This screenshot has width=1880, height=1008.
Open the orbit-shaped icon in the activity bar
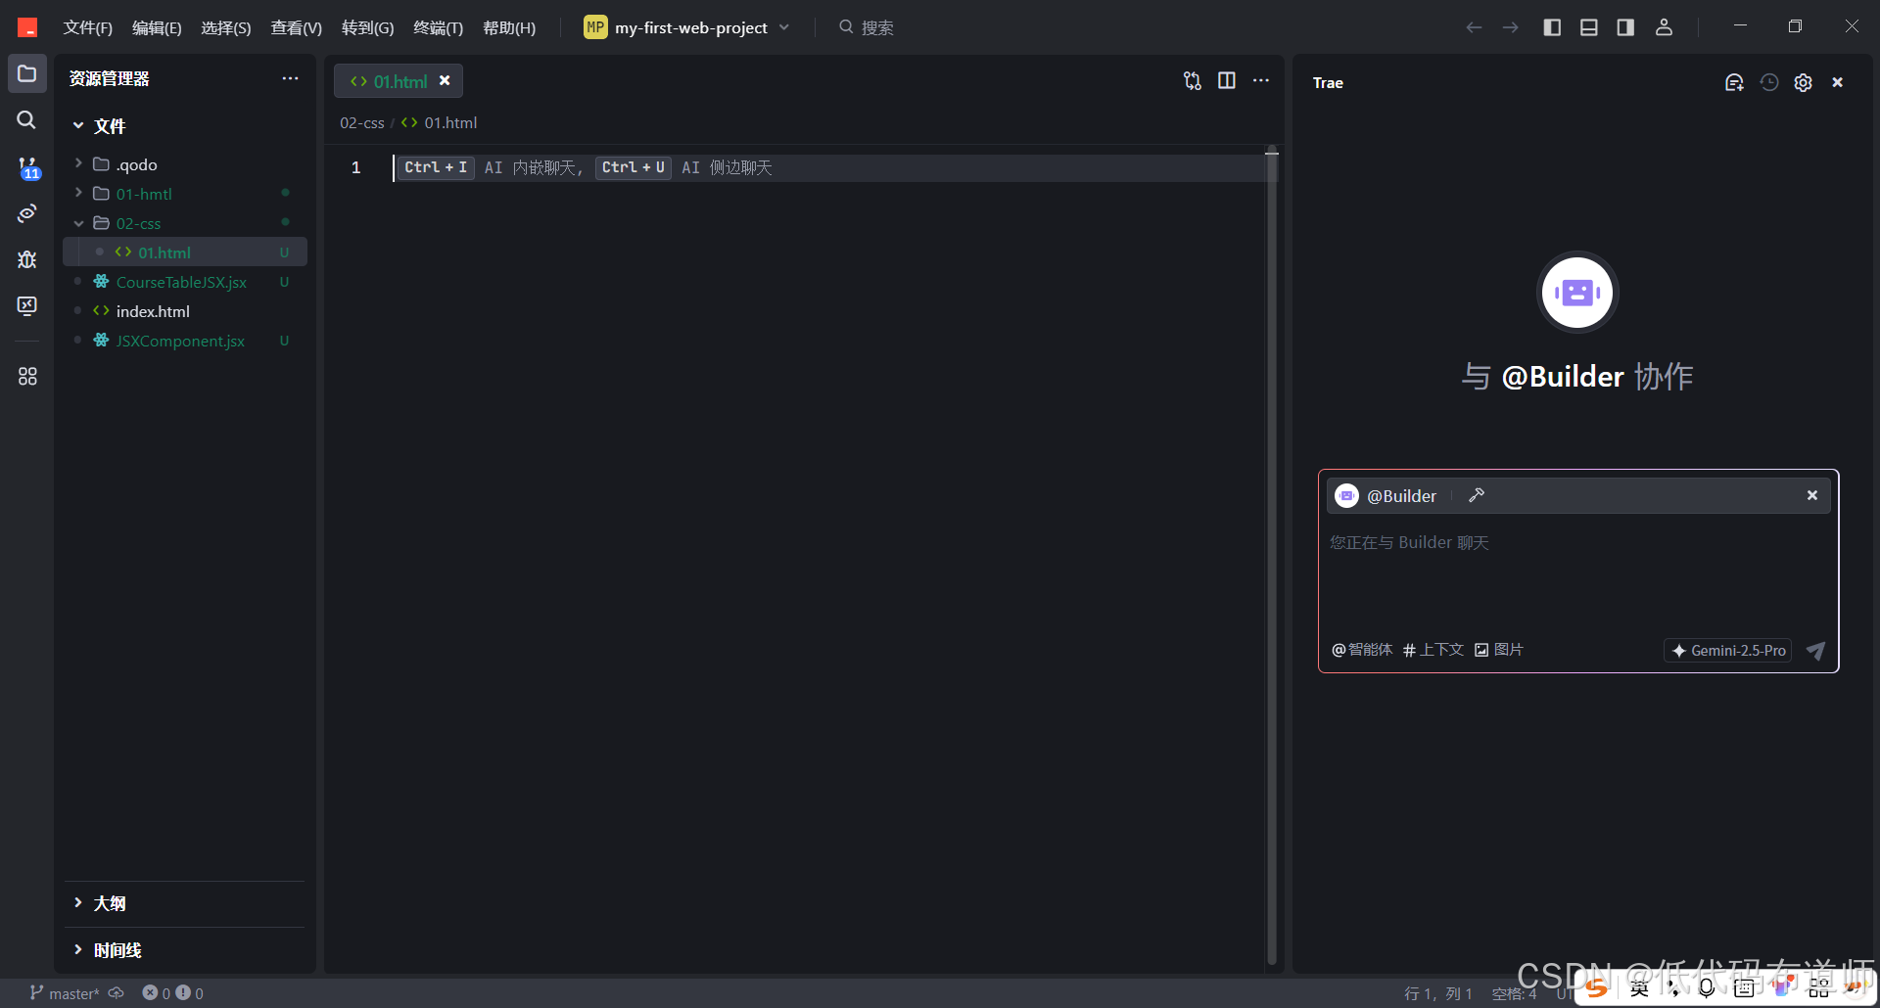27,212
